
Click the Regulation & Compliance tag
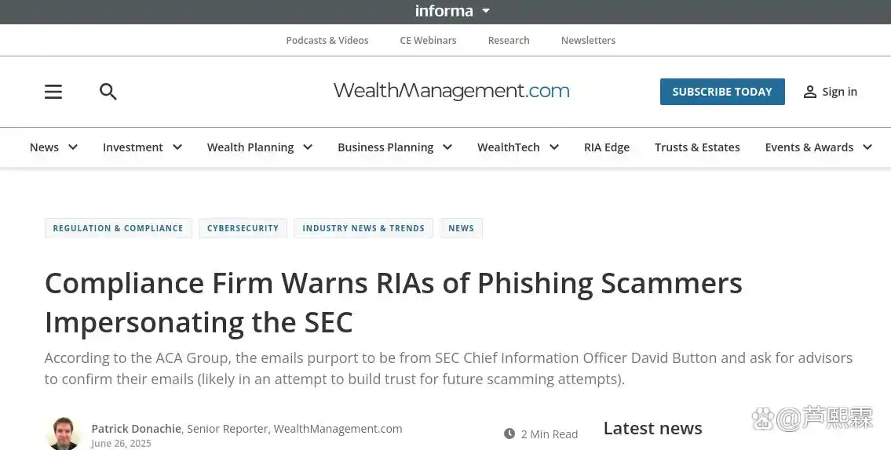tap(118, 228)
